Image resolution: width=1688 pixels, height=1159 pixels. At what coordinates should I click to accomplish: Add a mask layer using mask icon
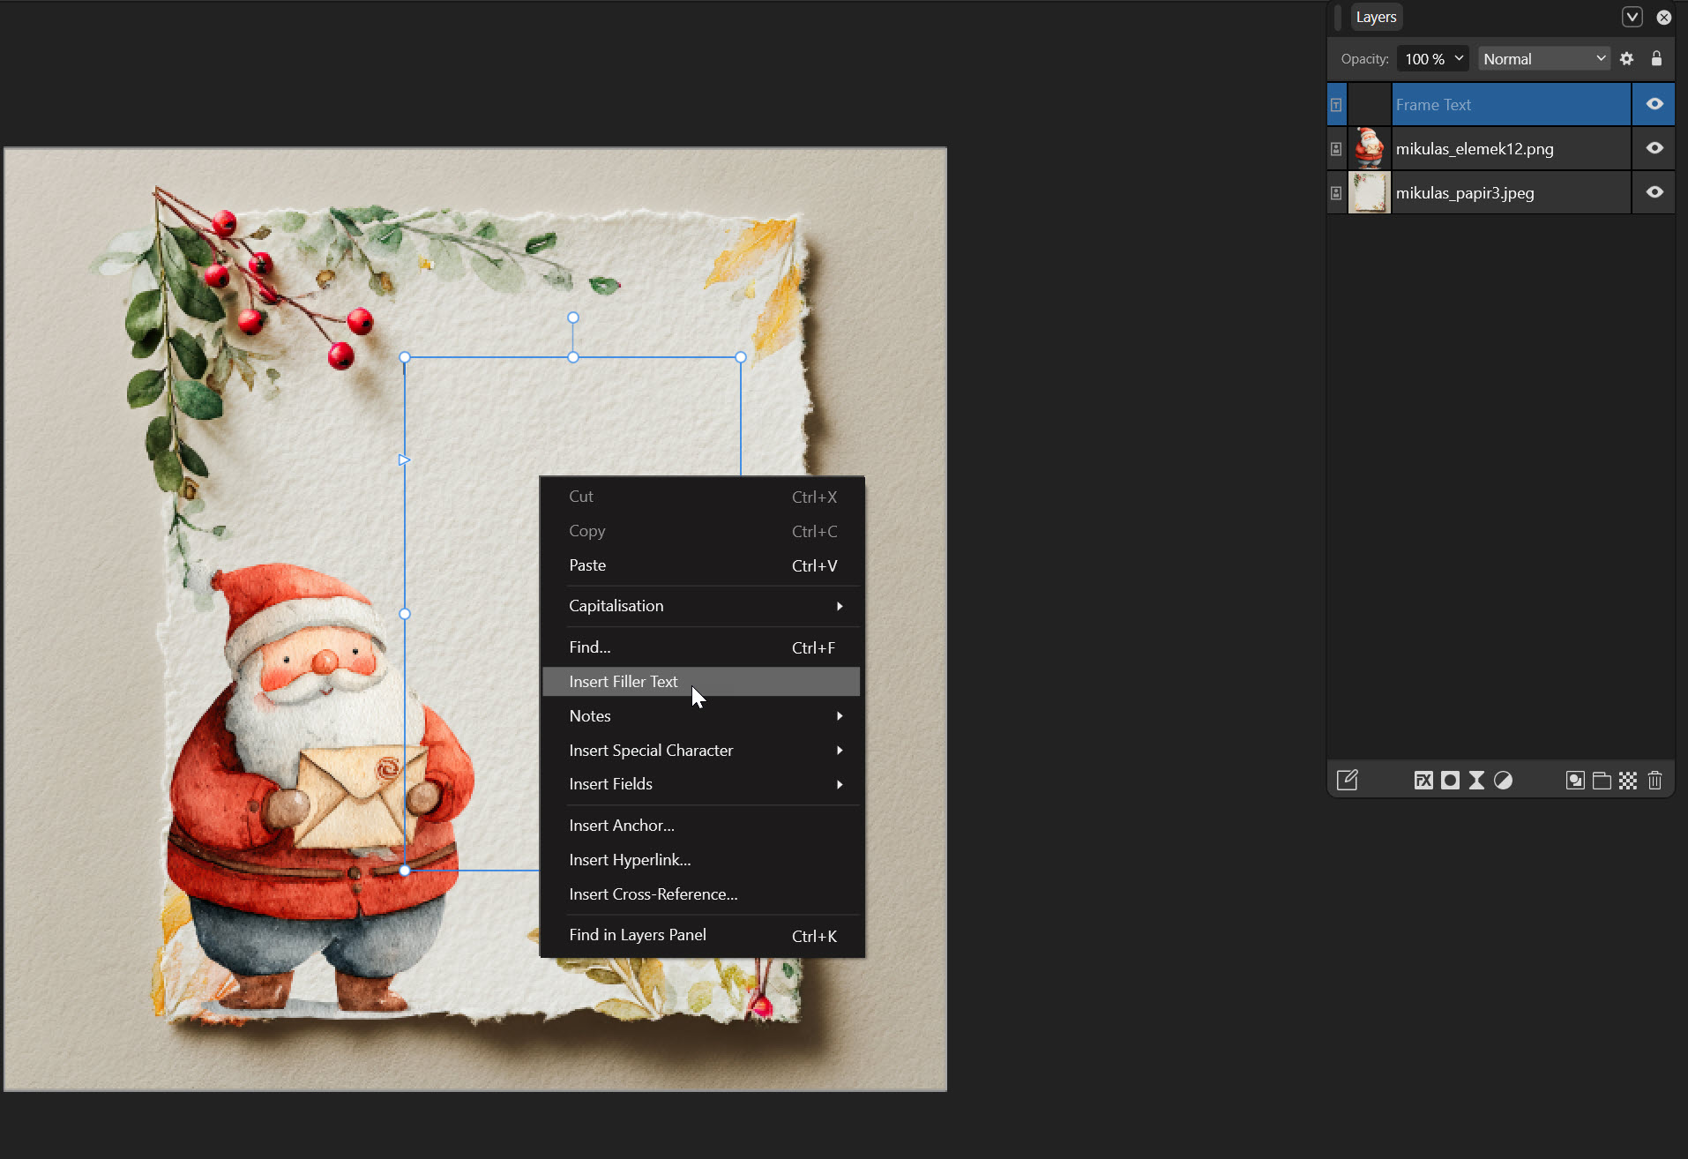(x=1450, y=781)
